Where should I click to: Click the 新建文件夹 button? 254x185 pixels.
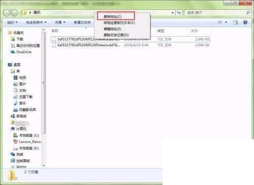click(x=82, y=22)
